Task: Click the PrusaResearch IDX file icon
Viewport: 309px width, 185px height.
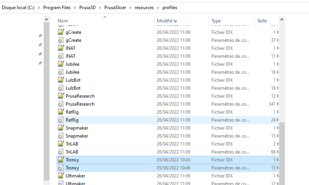Action: click(61, 96)
